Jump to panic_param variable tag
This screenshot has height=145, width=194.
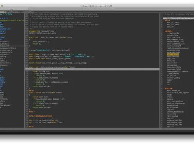pyautogui.click(x=172, y=65)
